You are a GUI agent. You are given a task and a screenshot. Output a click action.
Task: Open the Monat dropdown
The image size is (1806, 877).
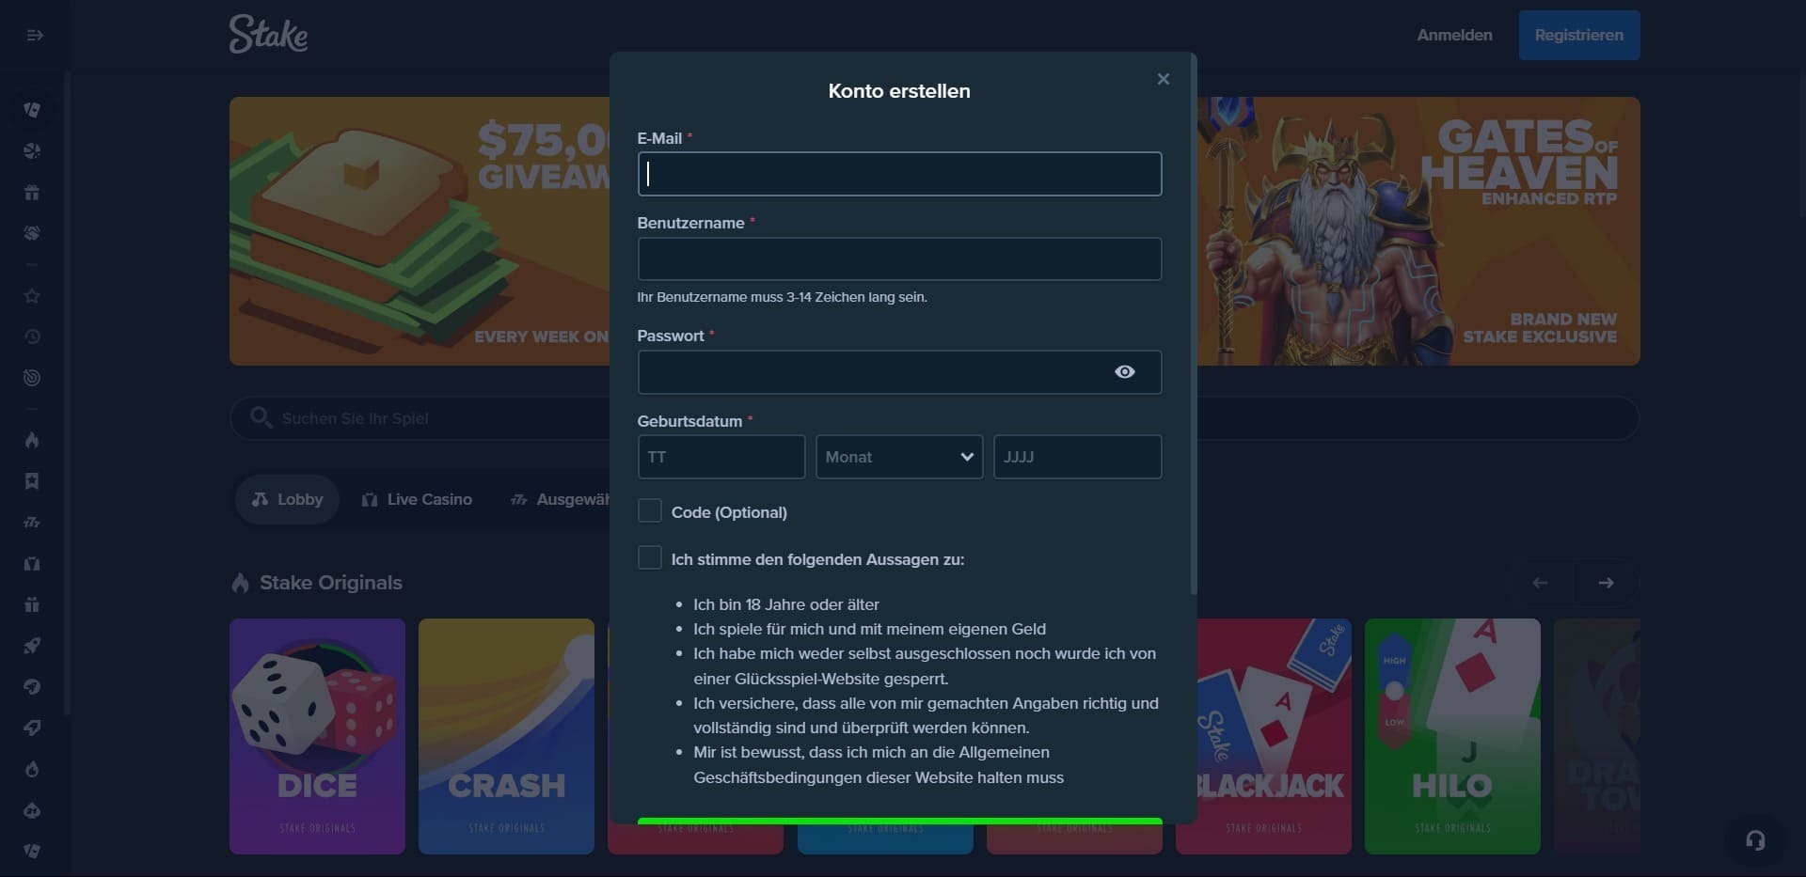898,457
